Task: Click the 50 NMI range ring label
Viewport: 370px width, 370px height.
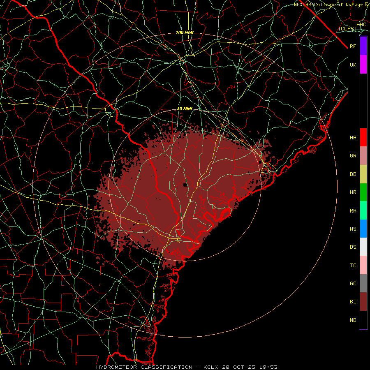Action: click(x=185, y=109)
